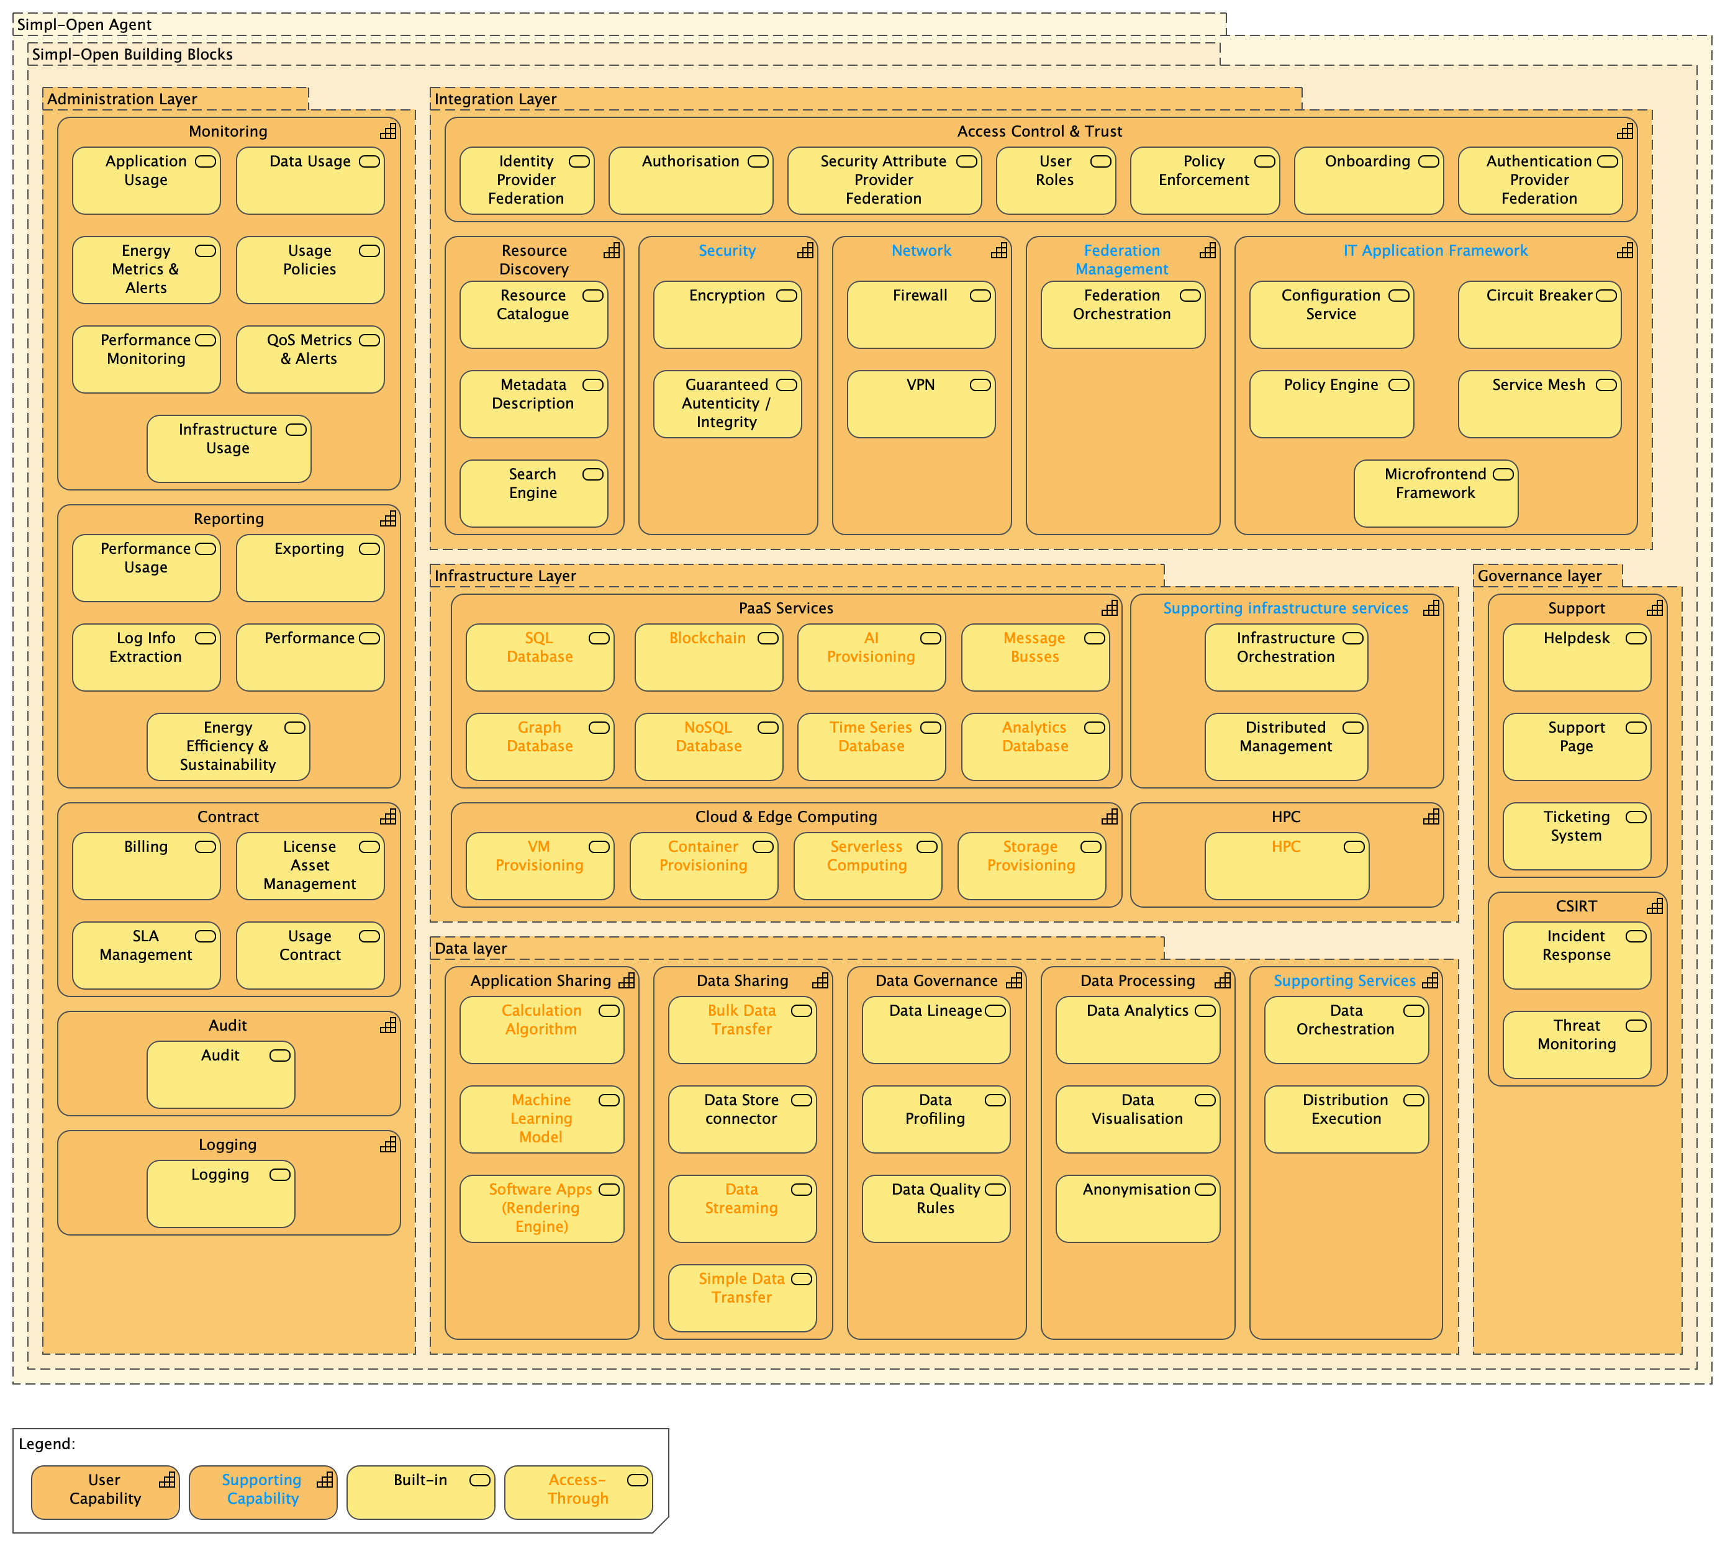Click the service icon on Billing box
This screenshot has width=1725, height=1546.
(205, 847)
